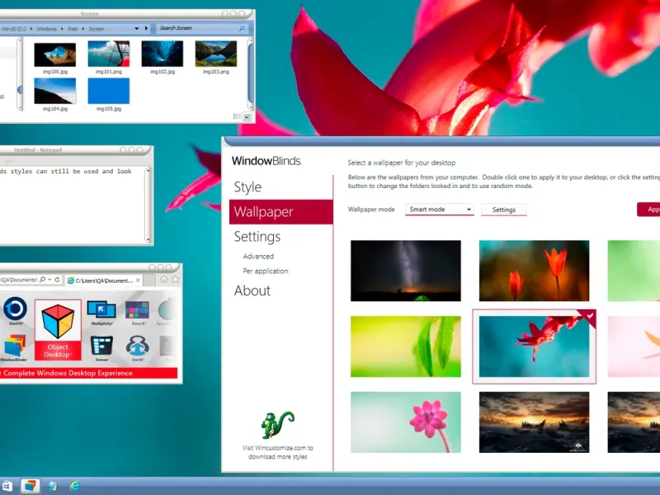Select the Style section in WindowBlinds

247,187
